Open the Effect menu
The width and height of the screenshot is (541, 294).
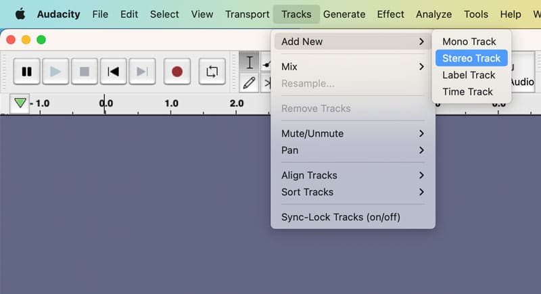[x=390, y=14]
